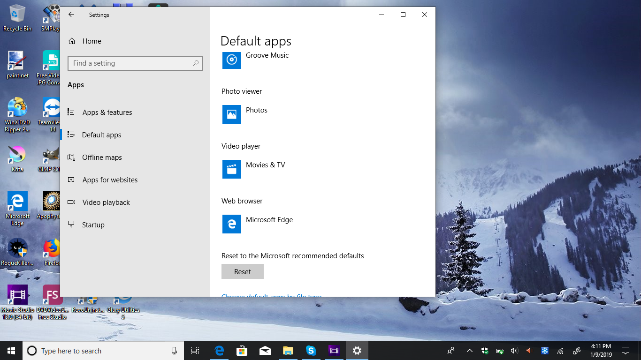
Task: Focus the Find a setting search box
Action: [x=135, y=63]
